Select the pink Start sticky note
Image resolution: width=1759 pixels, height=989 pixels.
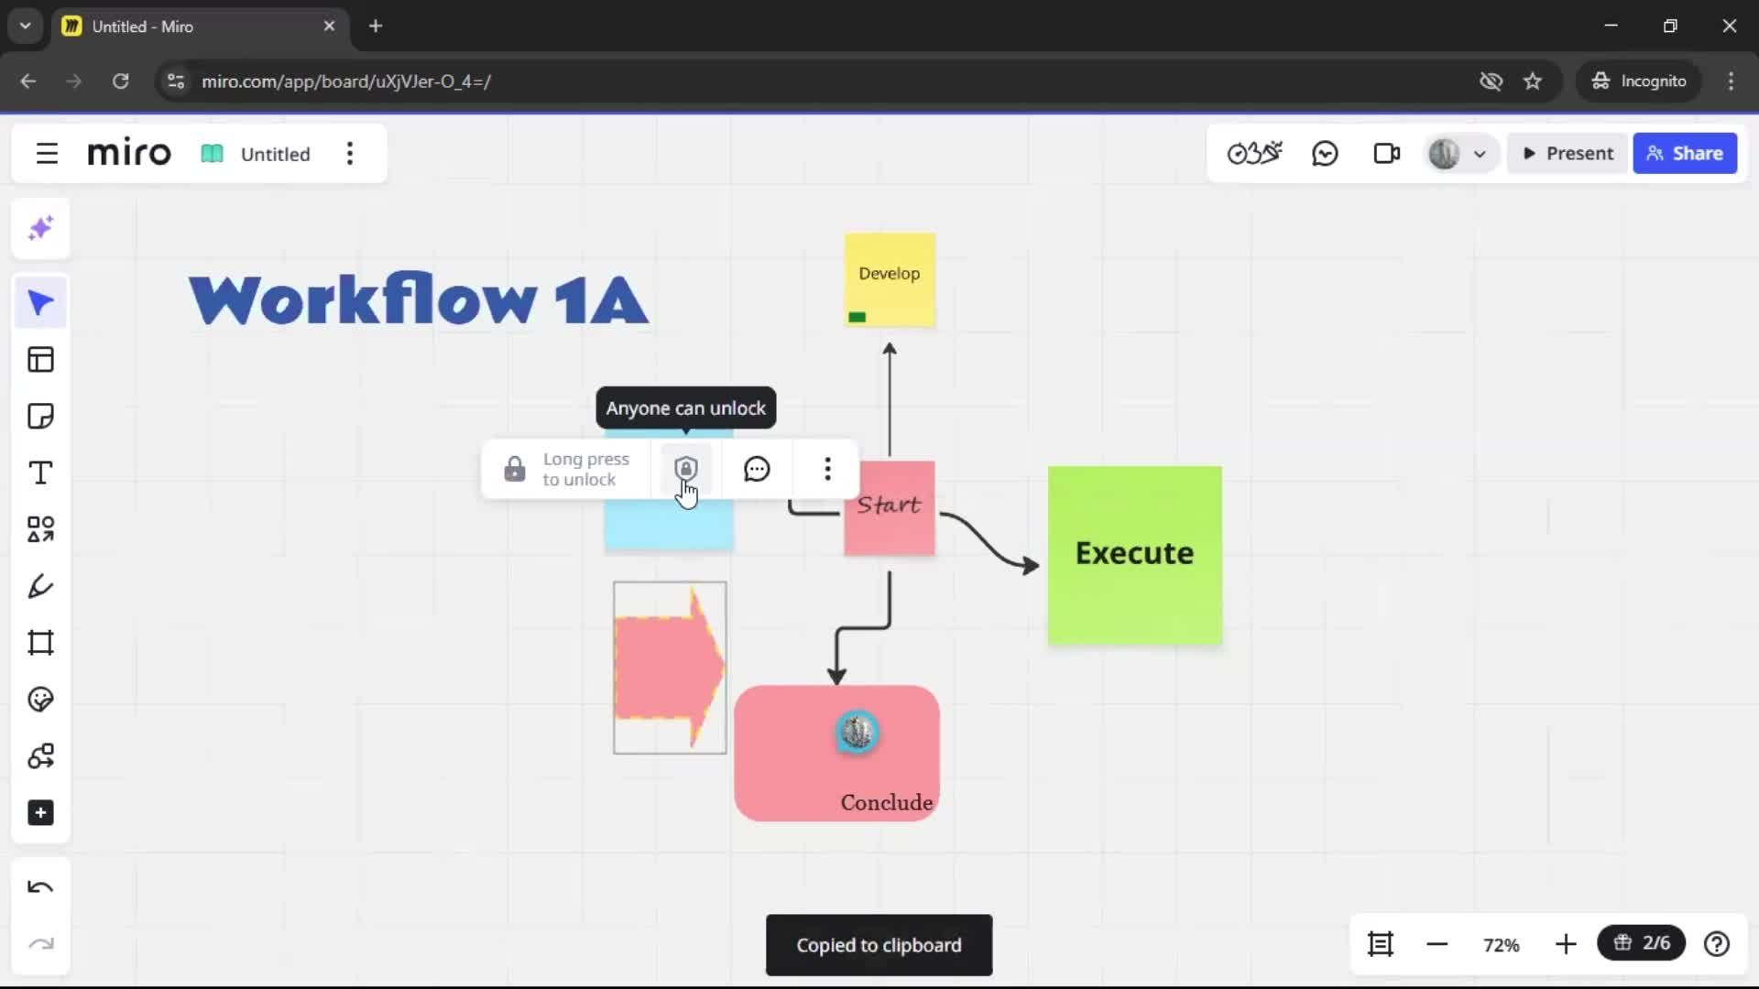[890, 508]
